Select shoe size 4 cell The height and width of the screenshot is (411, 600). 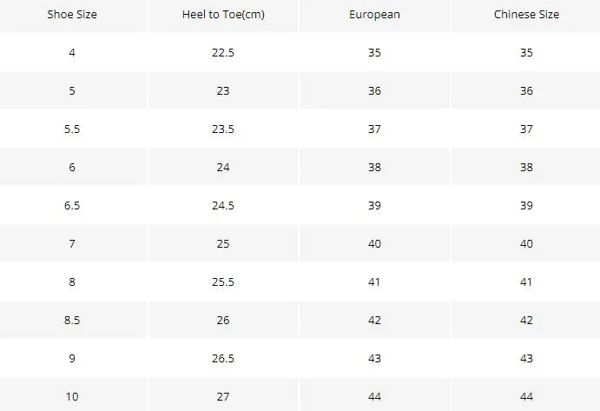72,52
